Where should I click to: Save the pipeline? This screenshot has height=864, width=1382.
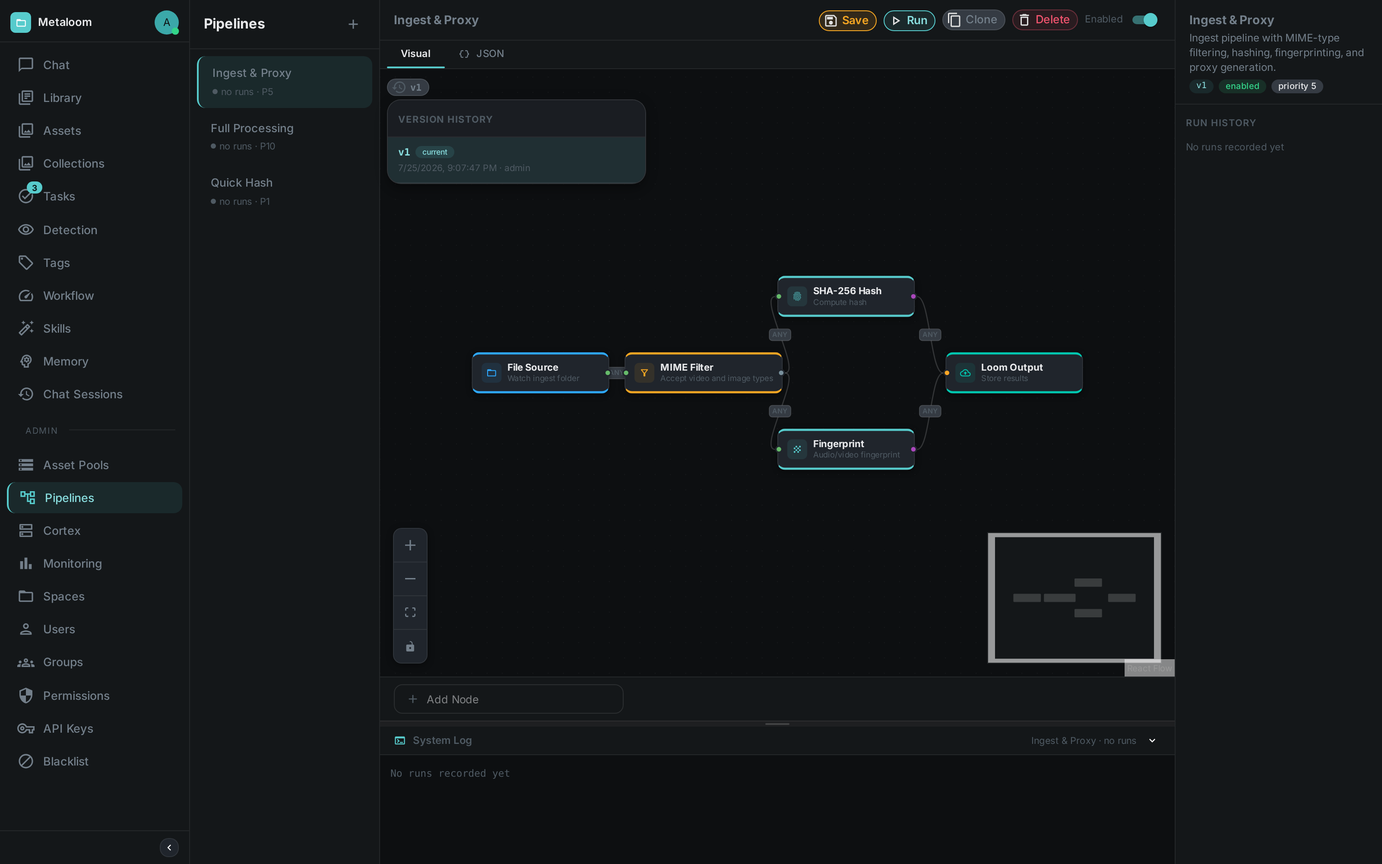pos(847,21)
